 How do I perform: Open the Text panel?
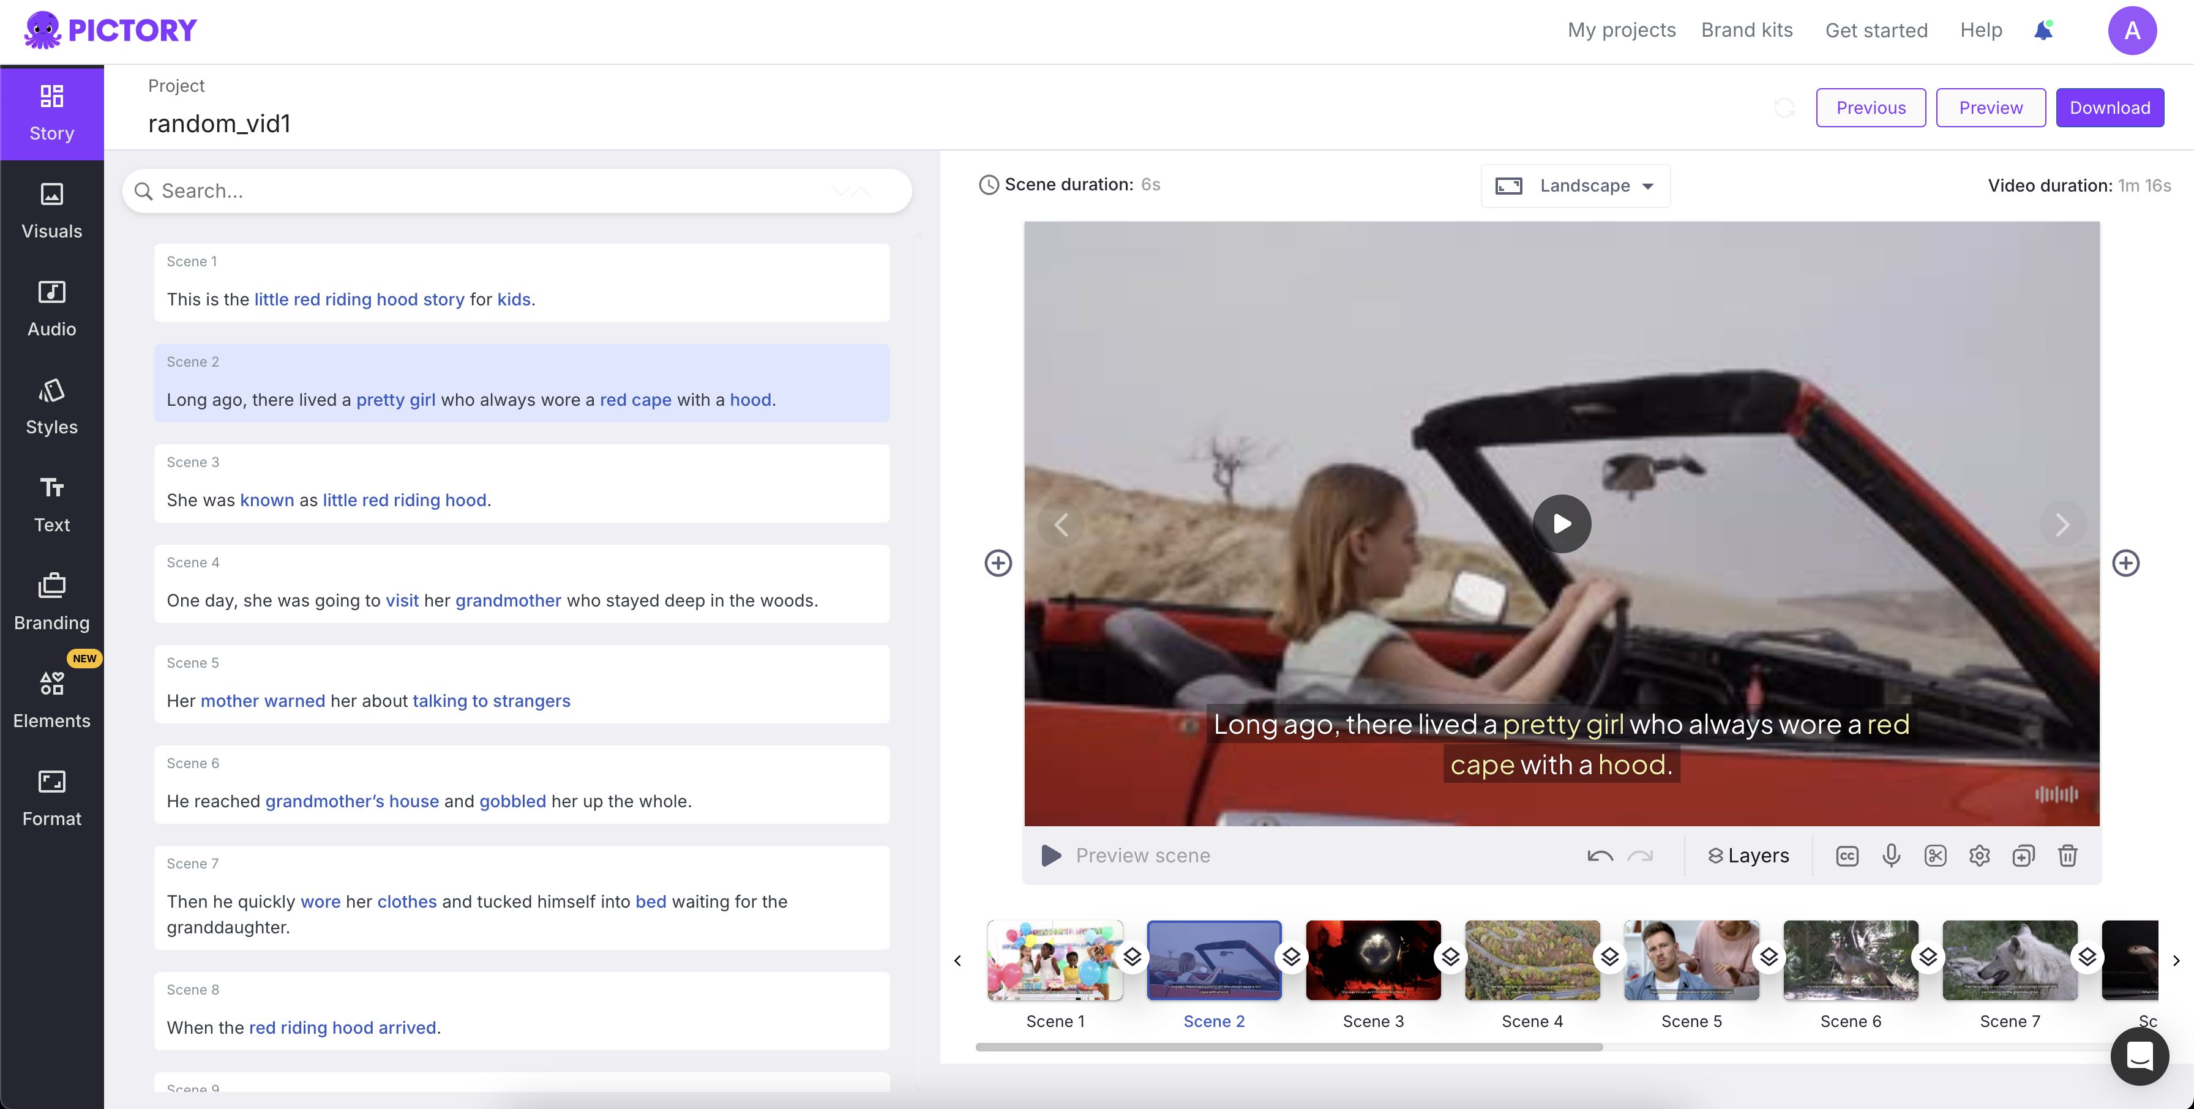point(52,505)
